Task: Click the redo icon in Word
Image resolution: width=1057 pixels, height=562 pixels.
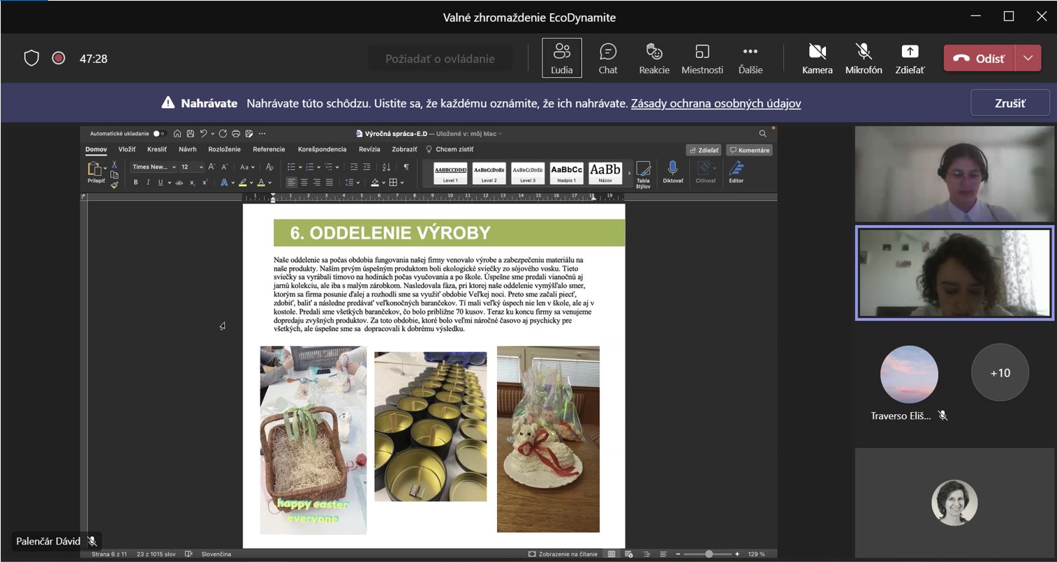Action: click(223, 133)
